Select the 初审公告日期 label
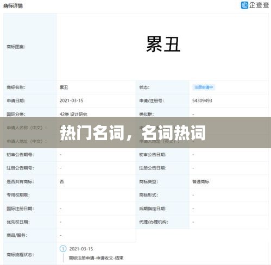 point(153,155)
